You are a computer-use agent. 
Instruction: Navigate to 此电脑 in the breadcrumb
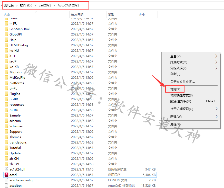tap(9, 5)
